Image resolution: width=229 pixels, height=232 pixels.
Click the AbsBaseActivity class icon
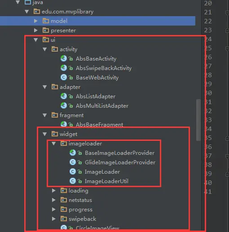64,58
